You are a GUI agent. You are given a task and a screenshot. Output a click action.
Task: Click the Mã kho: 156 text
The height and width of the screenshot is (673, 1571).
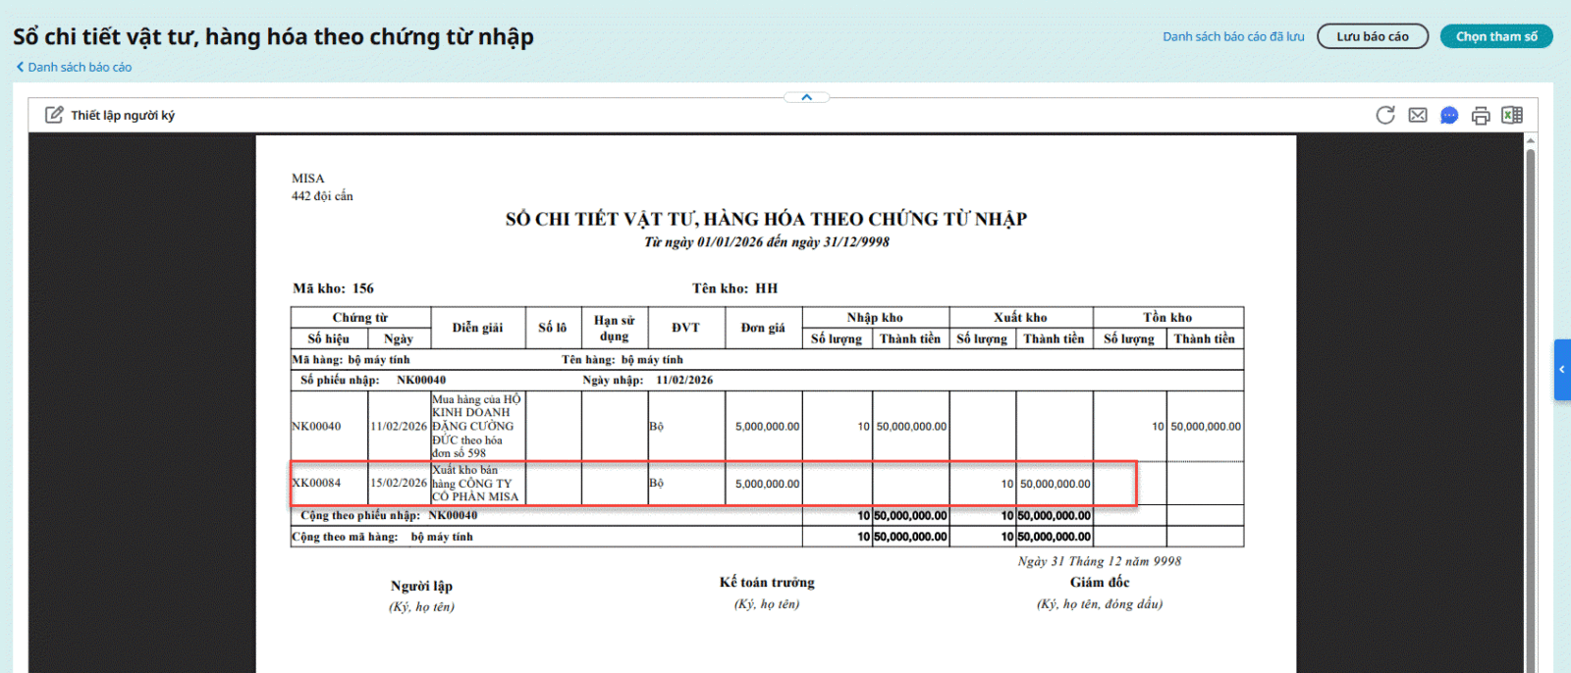click(x=333, y=288)
